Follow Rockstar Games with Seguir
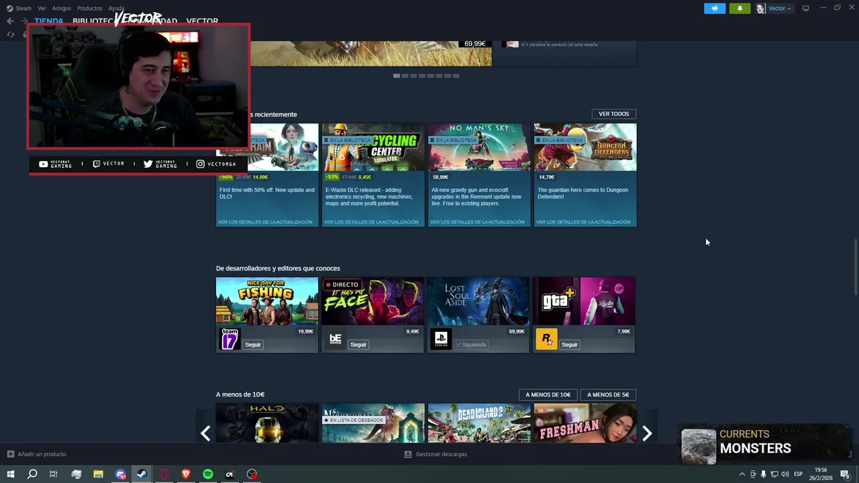Screen dimensions: 859x483 point(570,345)
